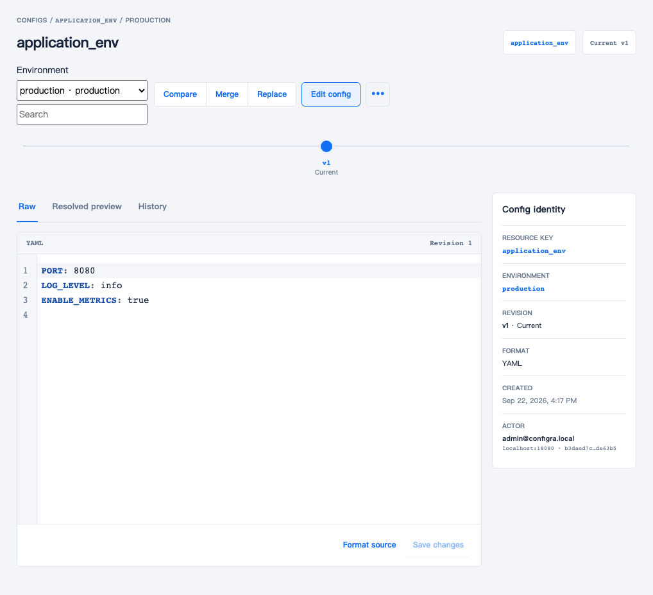Click the Config identity panel heading

point(534,210)
